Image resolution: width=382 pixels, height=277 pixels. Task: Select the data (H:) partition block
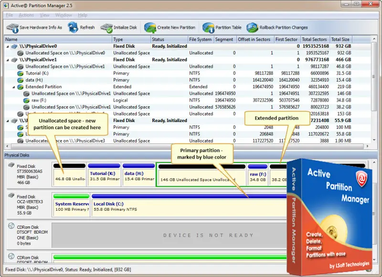[138, 174]
